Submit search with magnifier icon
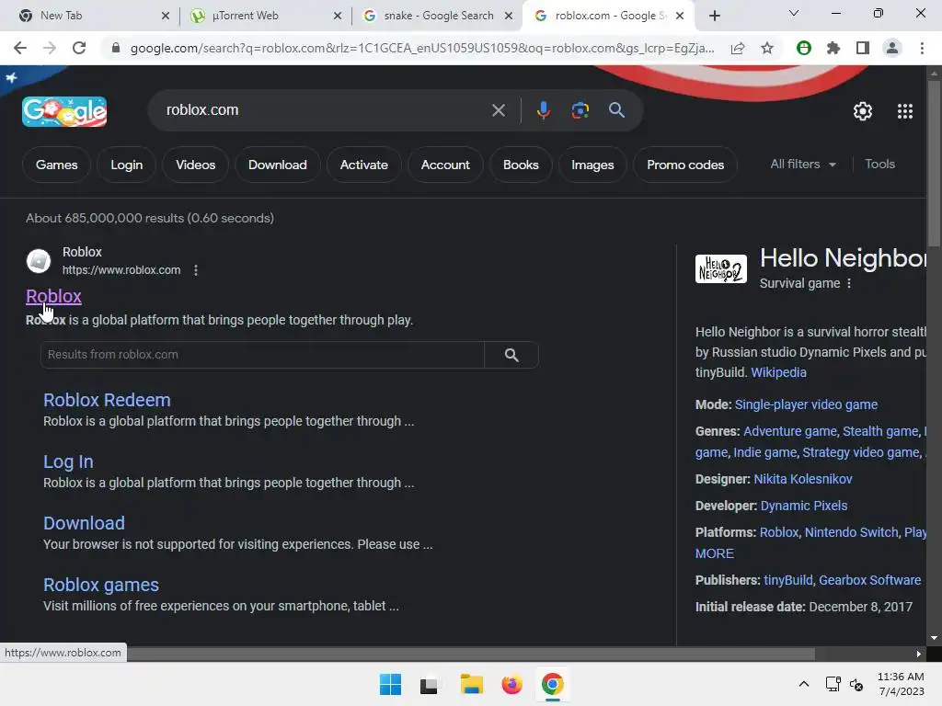This screenshot has width=942, height=706. (x=616, y=110)
